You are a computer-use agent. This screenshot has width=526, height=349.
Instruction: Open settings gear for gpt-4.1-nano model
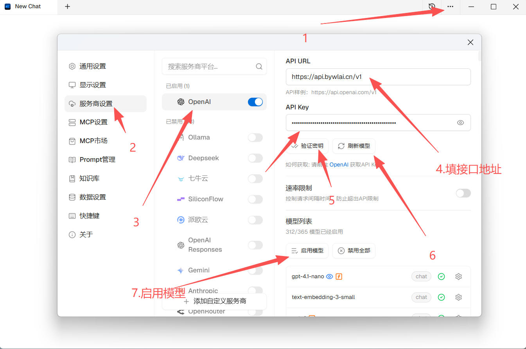(x=458, y=276)
